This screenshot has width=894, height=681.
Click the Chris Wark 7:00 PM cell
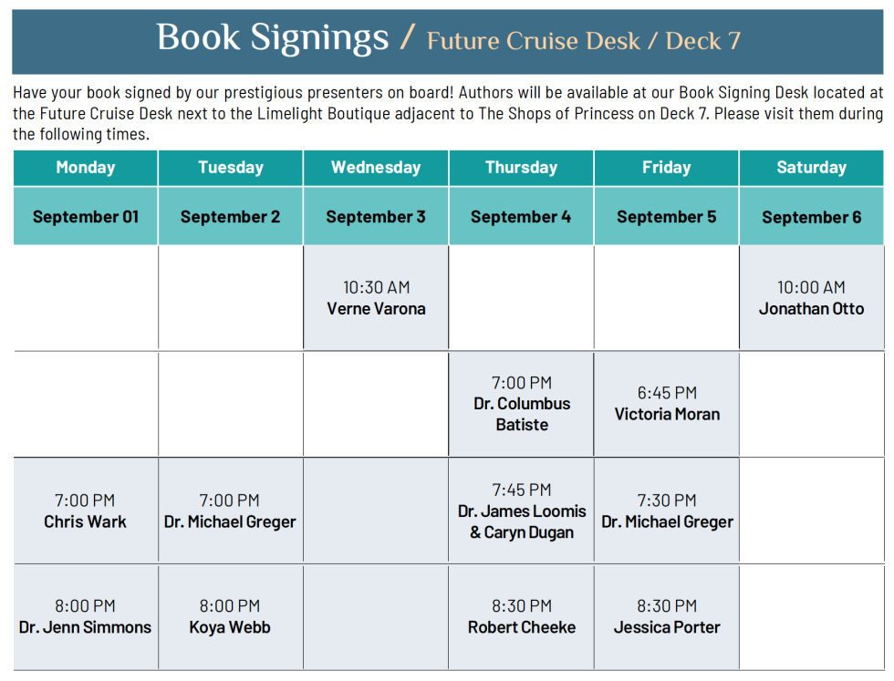coord(86,511)
